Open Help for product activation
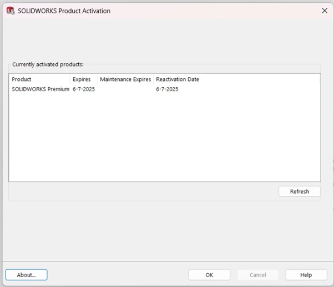The image size is (334, 287). [x=306, y=275]
